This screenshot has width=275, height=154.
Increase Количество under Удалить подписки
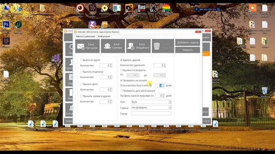pos(111,76)
